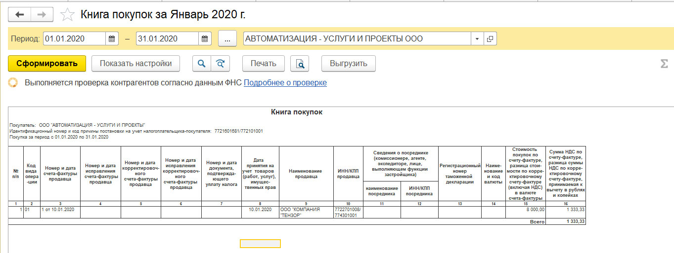
Task: Click the sigma sum icon at right
Action: [664, 64]
